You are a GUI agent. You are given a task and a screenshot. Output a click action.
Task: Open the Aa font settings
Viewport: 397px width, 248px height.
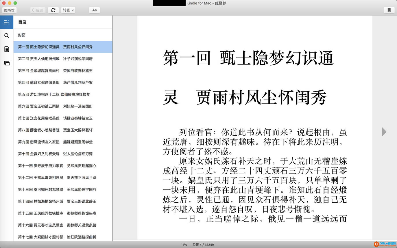tap(94, 10)
